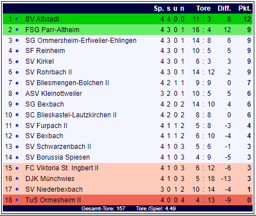Open the SV Rohrbach II team entry
This screenshot has width=256, height=216.
pos(48,72)
